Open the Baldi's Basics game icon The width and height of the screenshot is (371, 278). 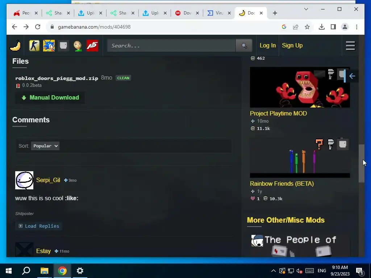(78, 46)
